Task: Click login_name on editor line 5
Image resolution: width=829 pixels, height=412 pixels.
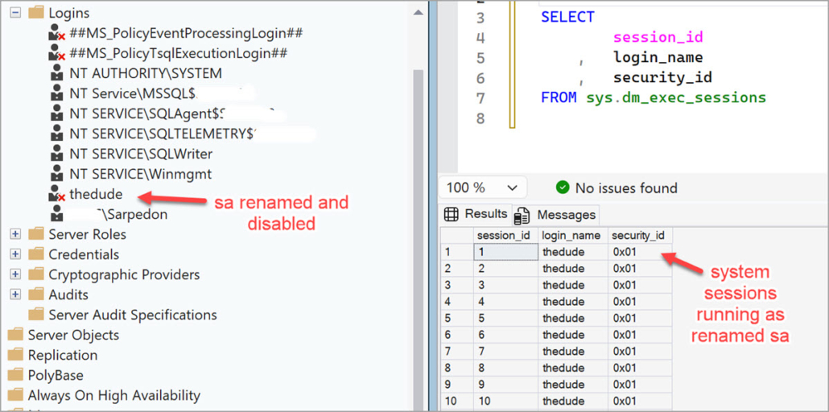Action: pyautogui.click(x=658, y=58)
